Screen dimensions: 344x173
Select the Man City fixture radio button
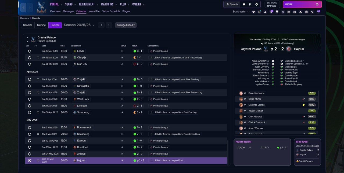click(30, 64)
